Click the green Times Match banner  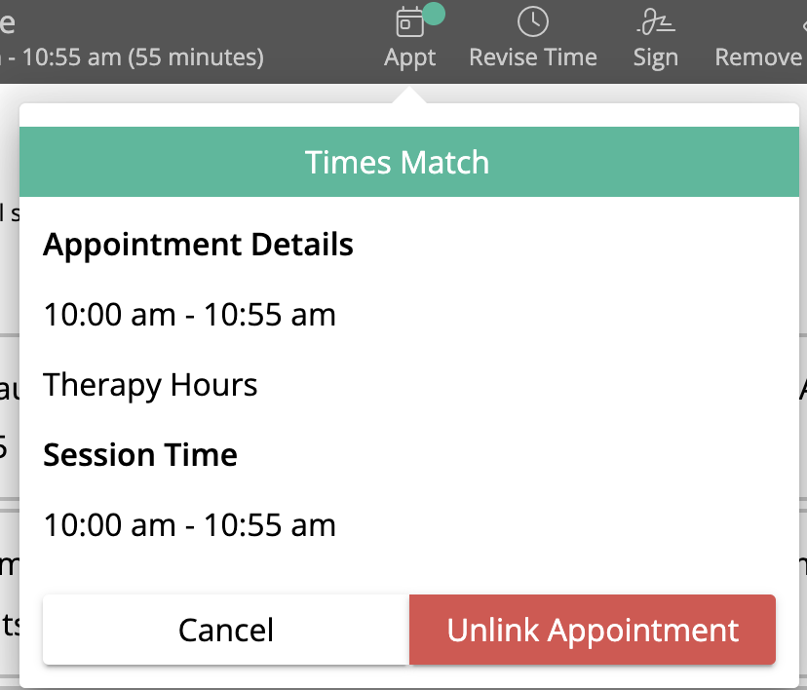click(409, 162)
